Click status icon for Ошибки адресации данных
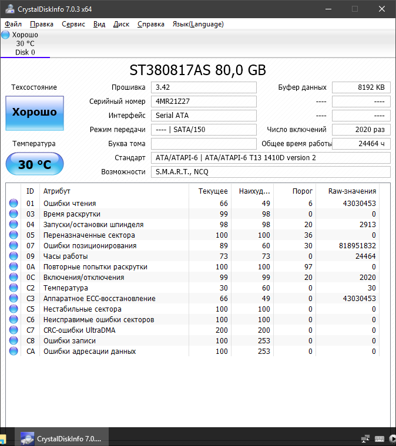 point(14,351)
